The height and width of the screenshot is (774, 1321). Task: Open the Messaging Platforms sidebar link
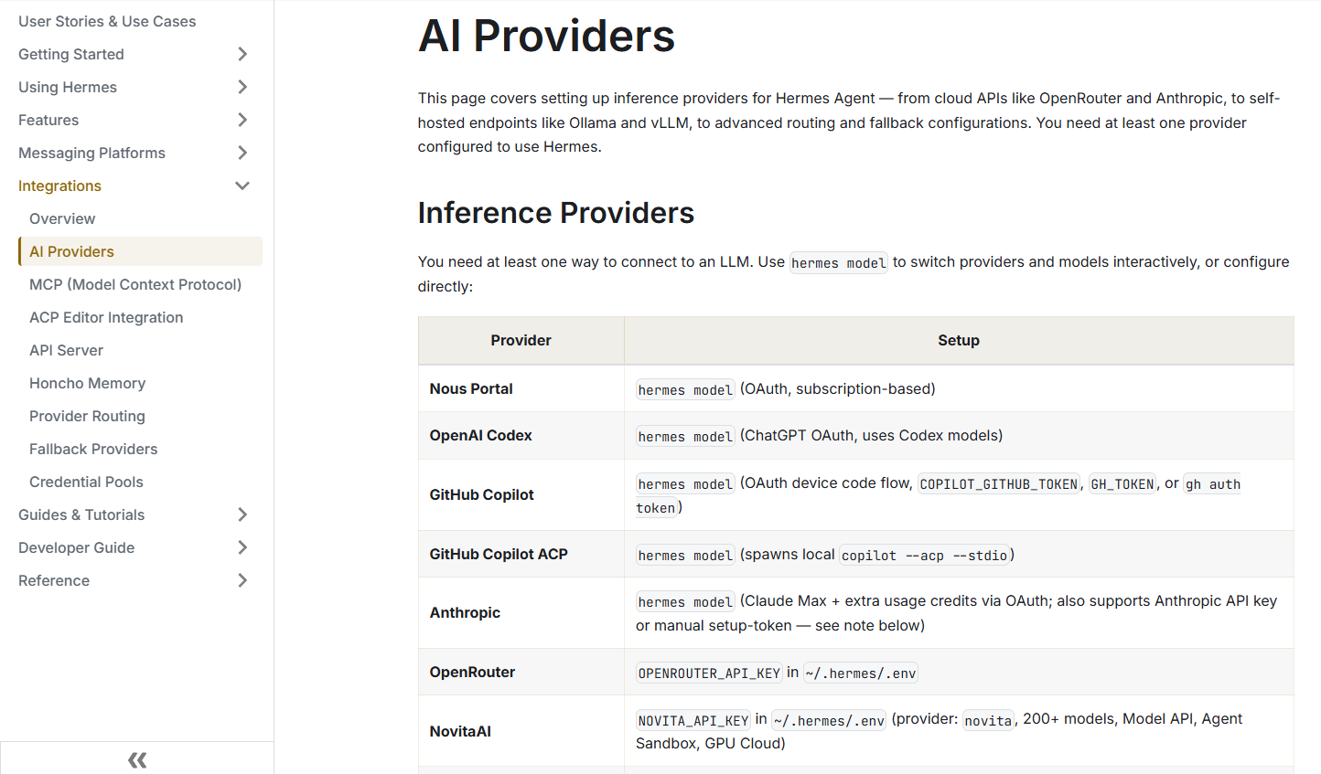tap(91, 153)
